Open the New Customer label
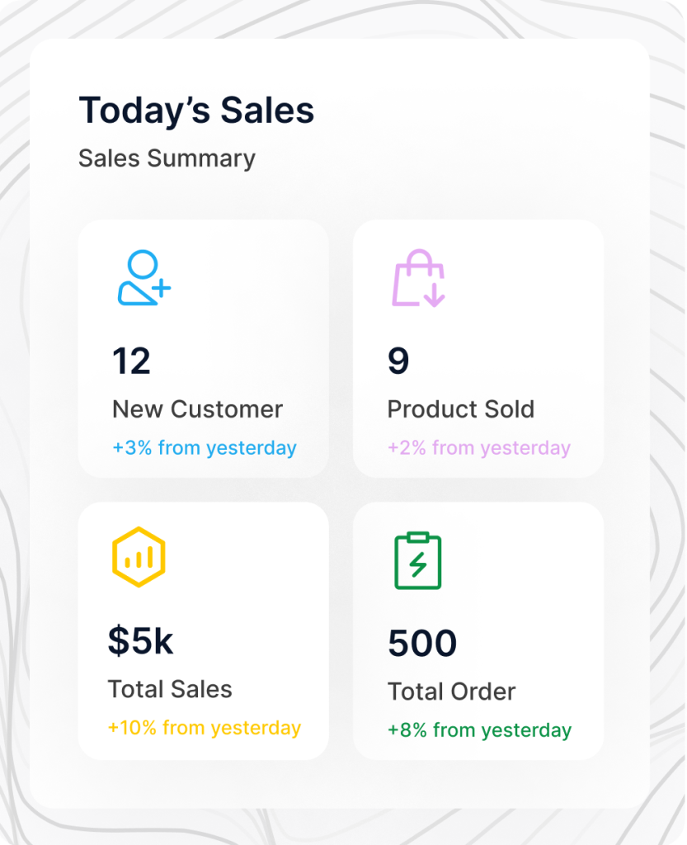 click(x=197, y=409)
